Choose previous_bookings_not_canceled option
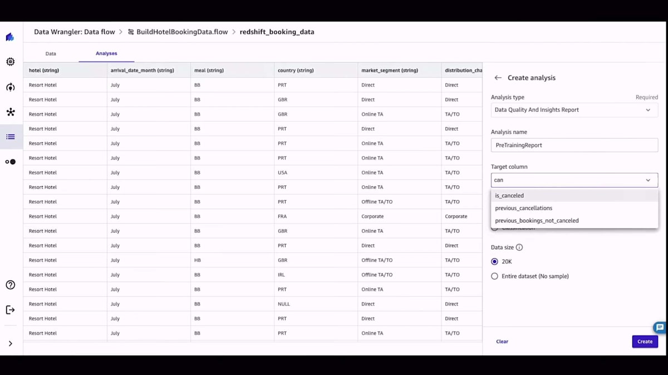668x375 pixels. [x=574, y=221]
